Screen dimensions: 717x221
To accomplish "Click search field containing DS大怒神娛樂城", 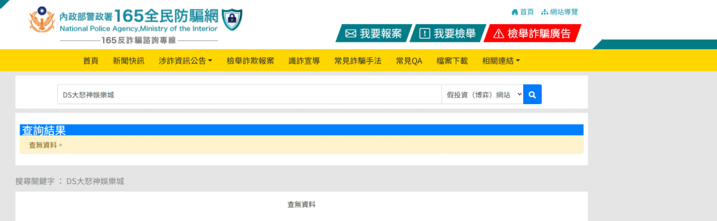I will (x=249, y=95).
